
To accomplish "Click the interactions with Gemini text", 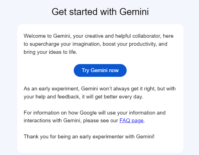I will (x=53, y=120).
